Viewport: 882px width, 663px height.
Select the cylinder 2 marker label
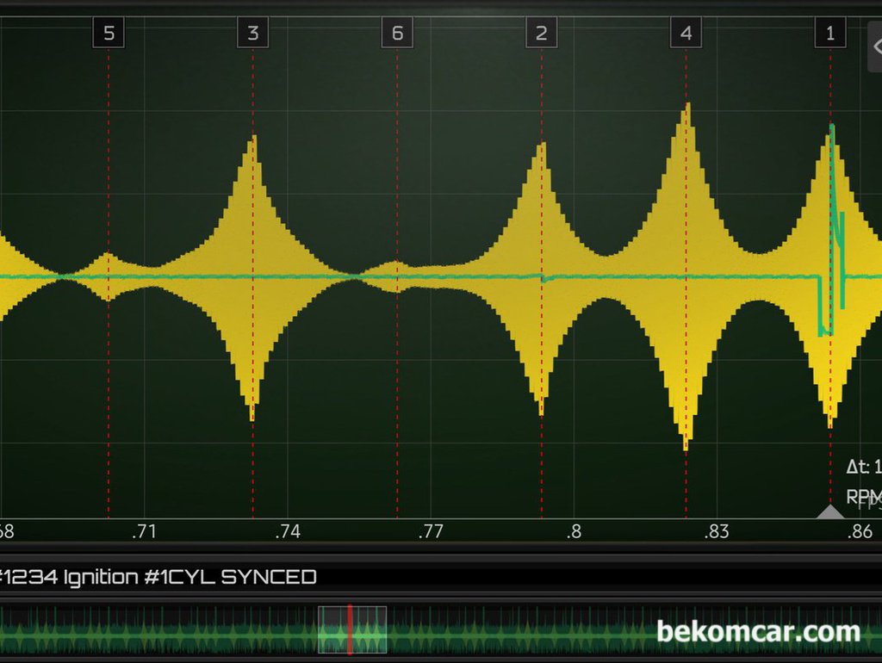[x=541, y=34]
